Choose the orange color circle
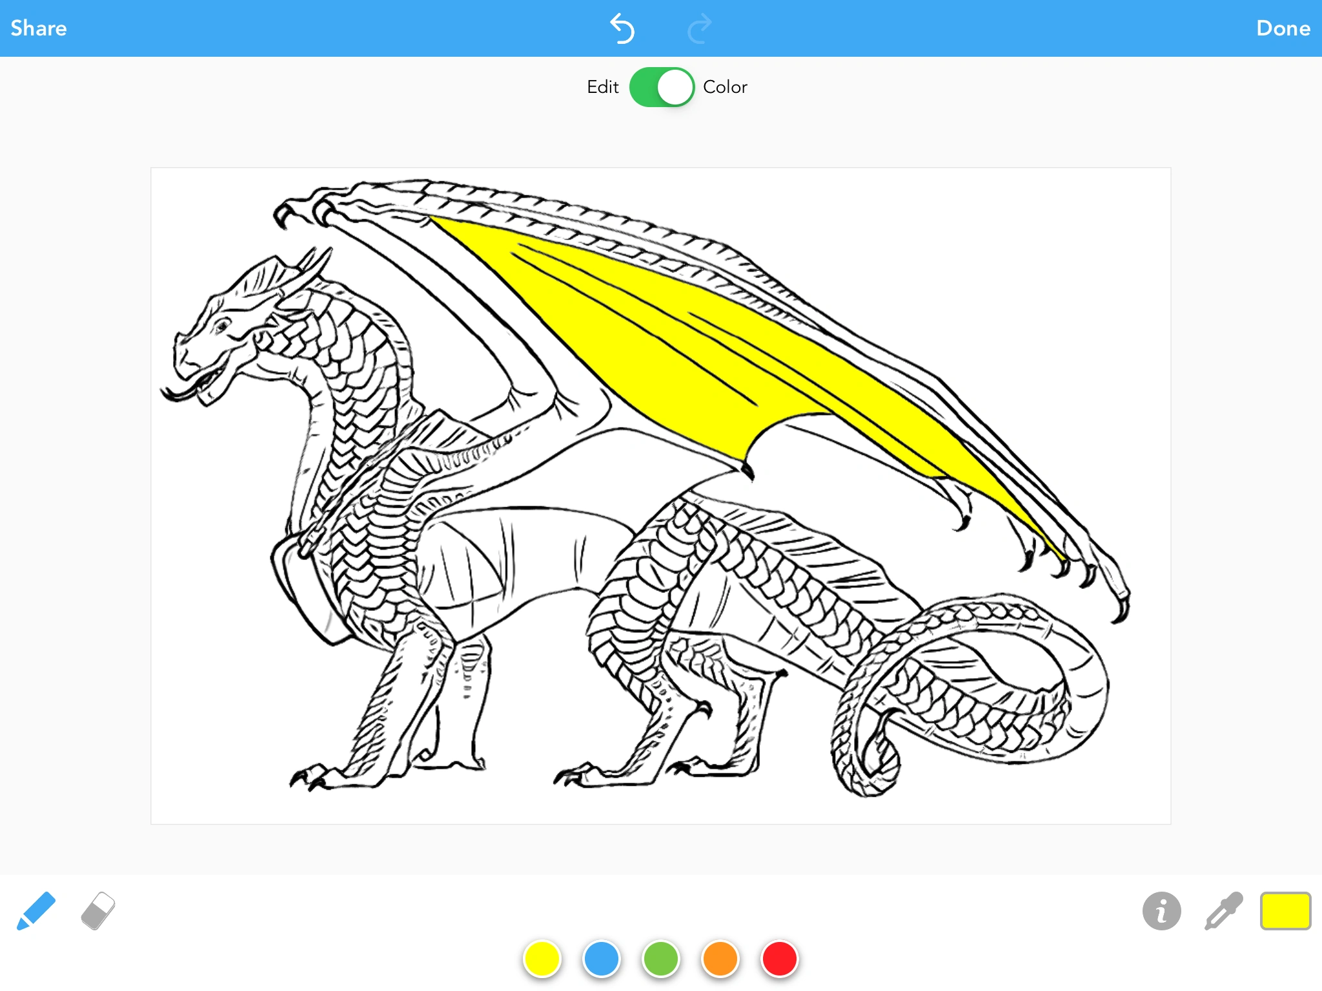This screenshot has height=991, width=1322. click(720, 959)
